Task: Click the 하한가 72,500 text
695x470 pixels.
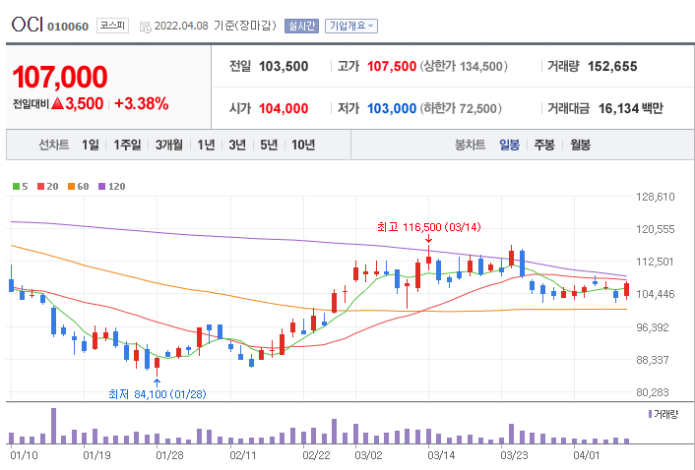Action: coord(461,108)
